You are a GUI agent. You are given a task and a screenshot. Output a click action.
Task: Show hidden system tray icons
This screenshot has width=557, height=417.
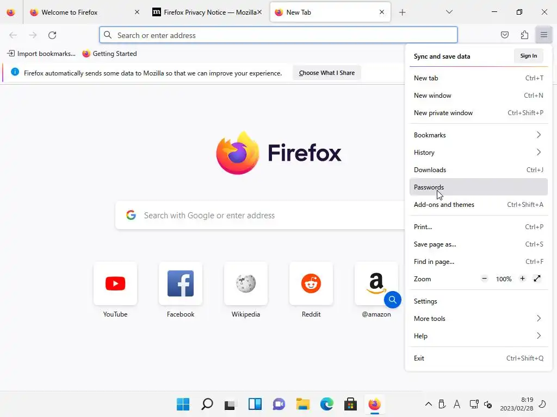pos(429,404)
